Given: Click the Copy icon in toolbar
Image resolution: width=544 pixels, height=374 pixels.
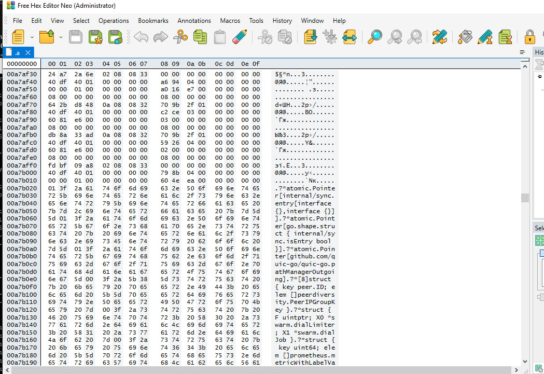Looking at the screenshot, I should click(x=200, y=37).
